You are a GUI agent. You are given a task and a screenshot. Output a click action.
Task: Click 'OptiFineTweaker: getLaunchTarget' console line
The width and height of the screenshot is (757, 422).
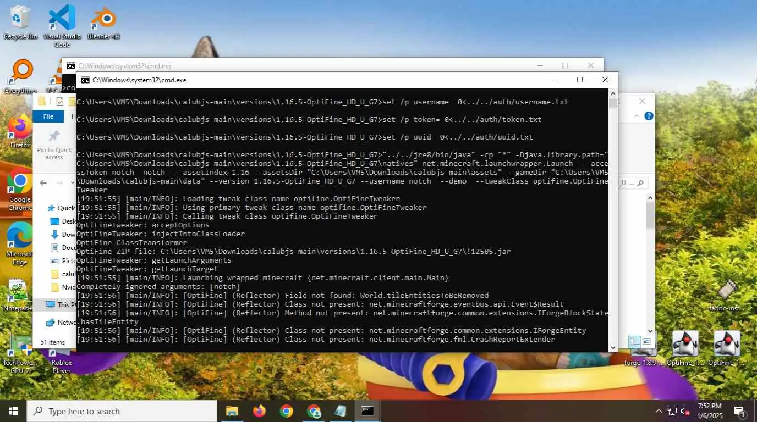[x=147, y=269]
